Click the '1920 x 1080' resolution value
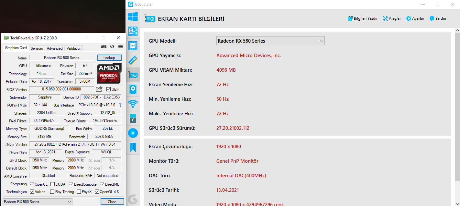 click(x=229, y=147)
